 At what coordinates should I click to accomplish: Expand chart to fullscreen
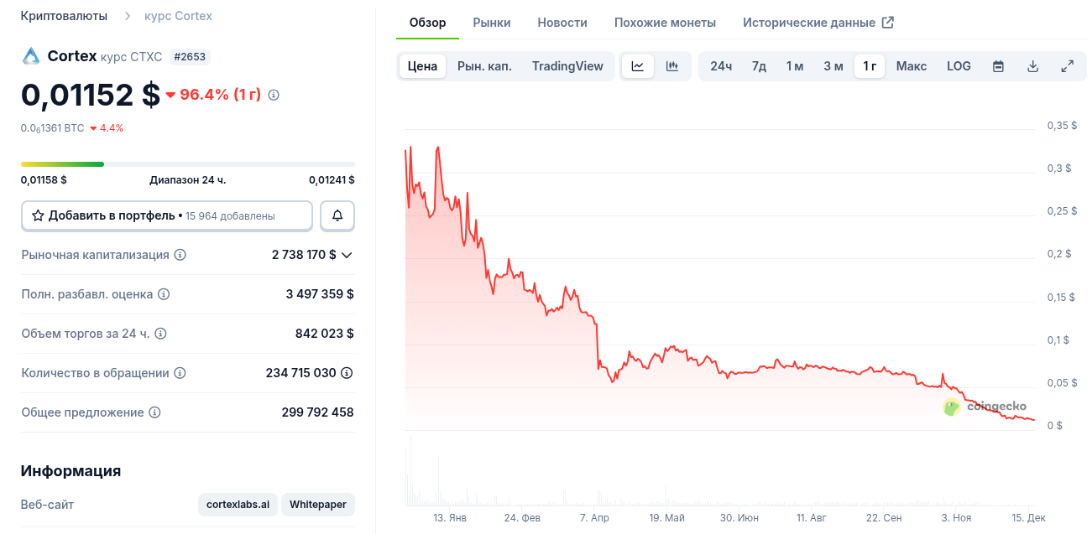[1067, 65]
